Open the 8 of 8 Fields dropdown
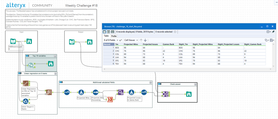Viewport: 278px width, 119px height. [111, 40]
